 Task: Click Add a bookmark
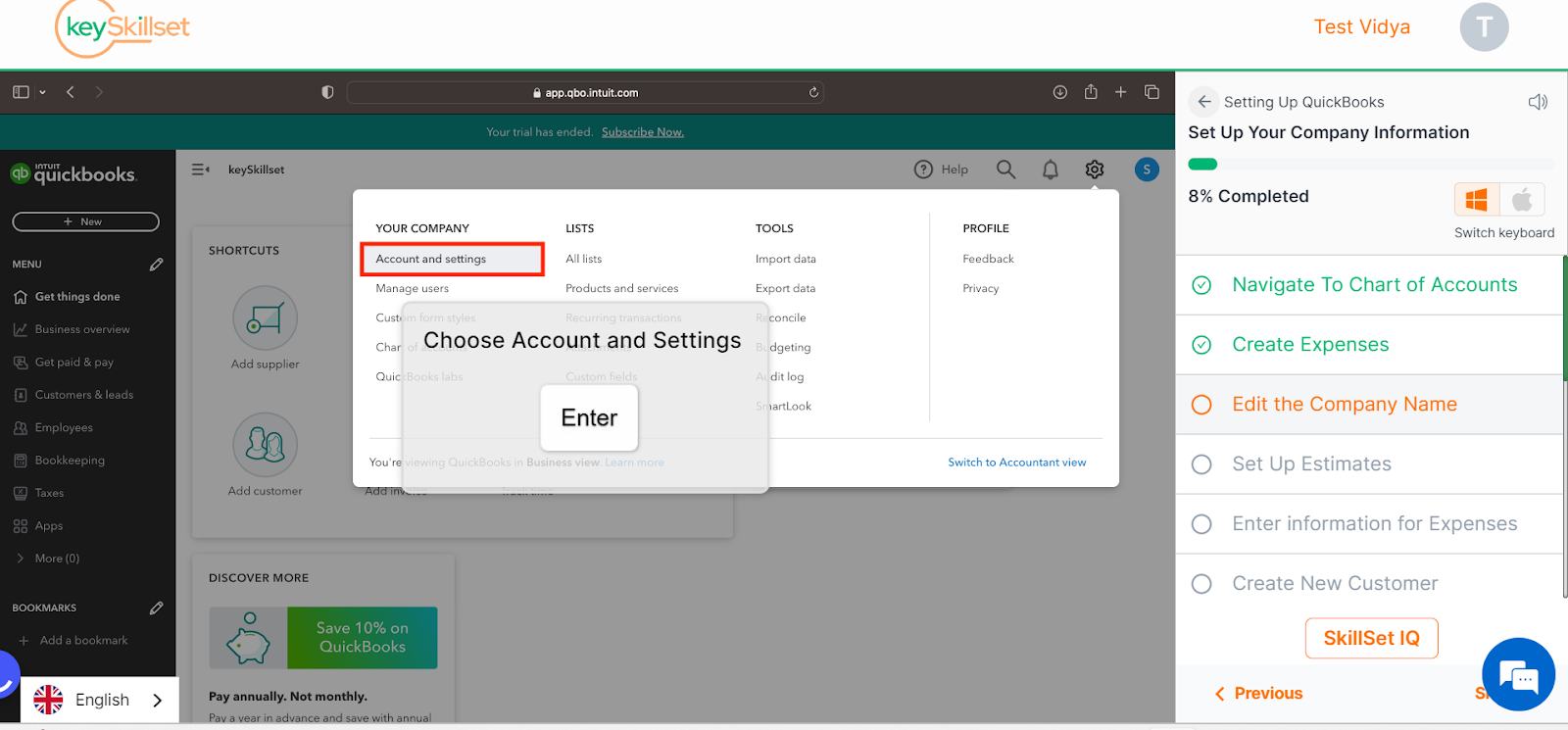click(73, 641)
